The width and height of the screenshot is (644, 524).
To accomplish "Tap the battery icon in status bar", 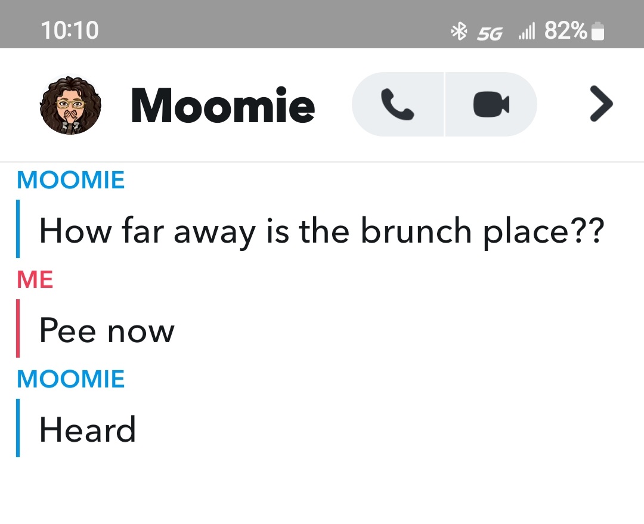I will click(597, 32).
